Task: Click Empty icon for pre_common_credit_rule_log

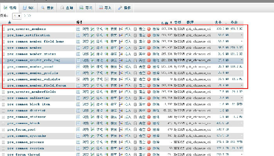Action: click(135, 60)
